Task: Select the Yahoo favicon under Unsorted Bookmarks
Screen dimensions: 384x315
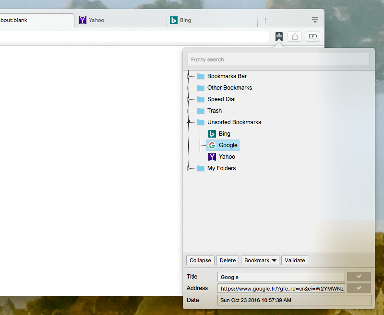Action: (212, 156)
